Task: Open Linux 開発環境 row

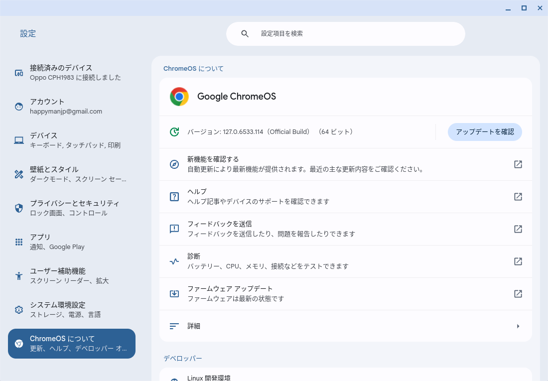Action: 346,376
